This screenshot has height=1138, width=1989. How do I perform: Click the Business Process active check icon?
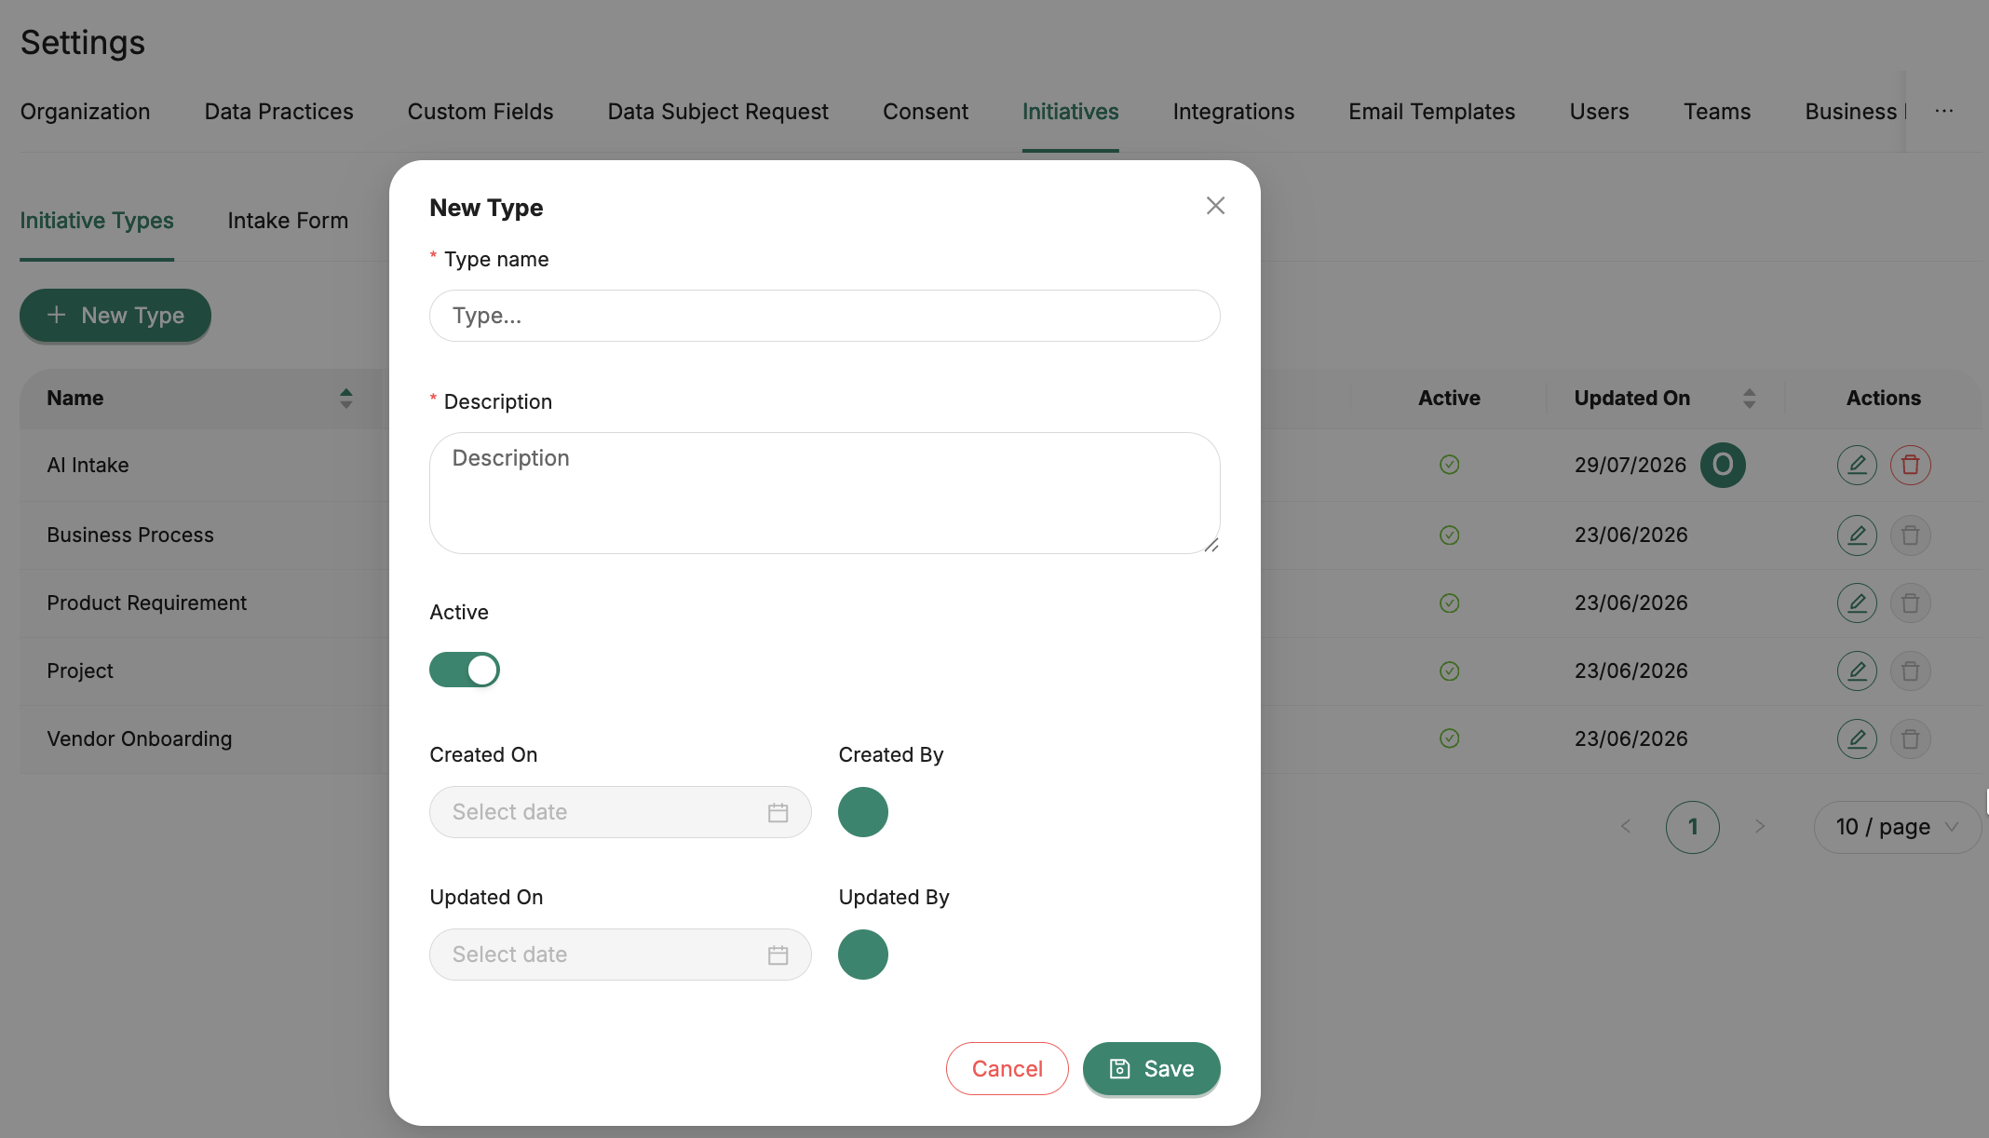pos(1449,535)
